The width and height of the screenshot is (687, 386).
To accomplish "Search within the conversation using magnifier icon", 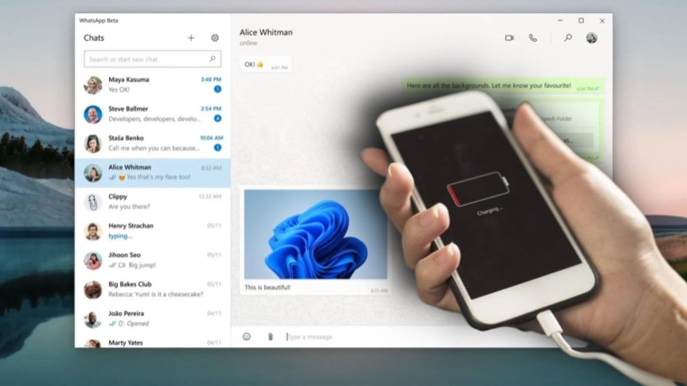I will (568, 38).
